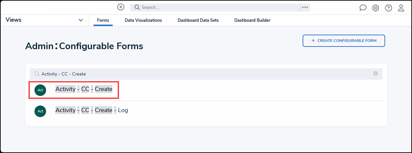Expand the Views dropdown
Screen dimensions: 412x153
click(81, 20)
